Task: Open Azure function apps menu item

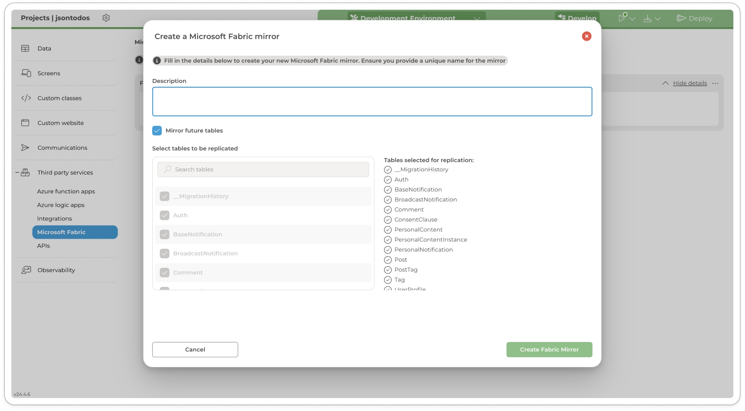Action: tap(66, 191)
